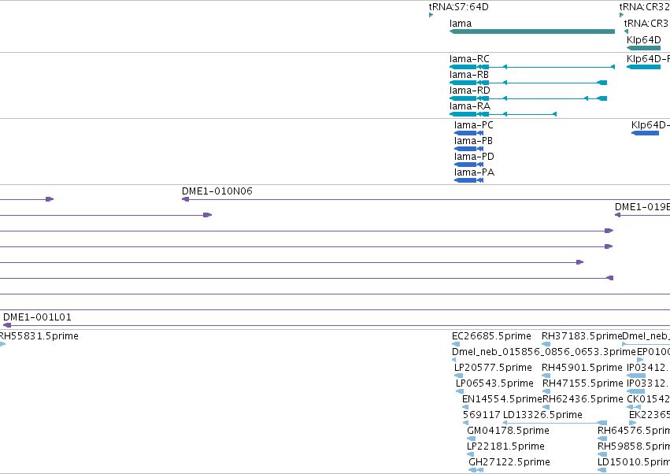670x474 pixels.
Task: Click the Klp64D transcript glyph
Action: [x=643, y=67]
